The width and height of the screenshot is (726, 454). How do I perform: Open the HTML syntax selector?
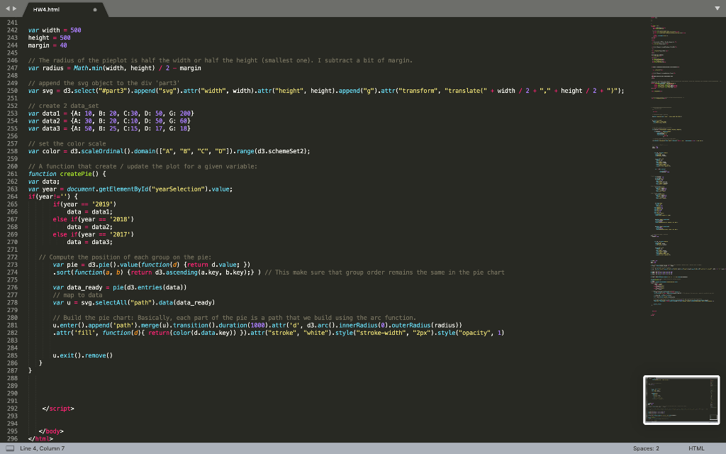(x=696, y=448)
